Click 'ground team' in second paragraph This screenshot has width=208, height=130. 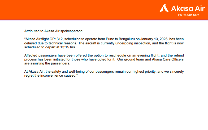[135, 59]
